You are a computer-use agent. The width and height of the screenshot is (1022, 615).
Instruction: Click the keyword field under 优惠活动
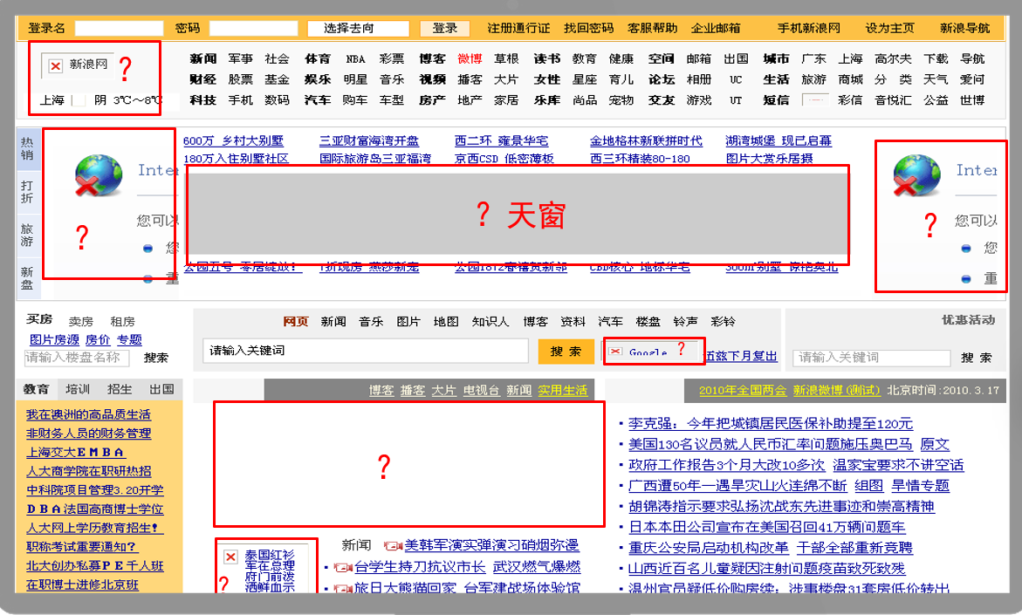871,358
